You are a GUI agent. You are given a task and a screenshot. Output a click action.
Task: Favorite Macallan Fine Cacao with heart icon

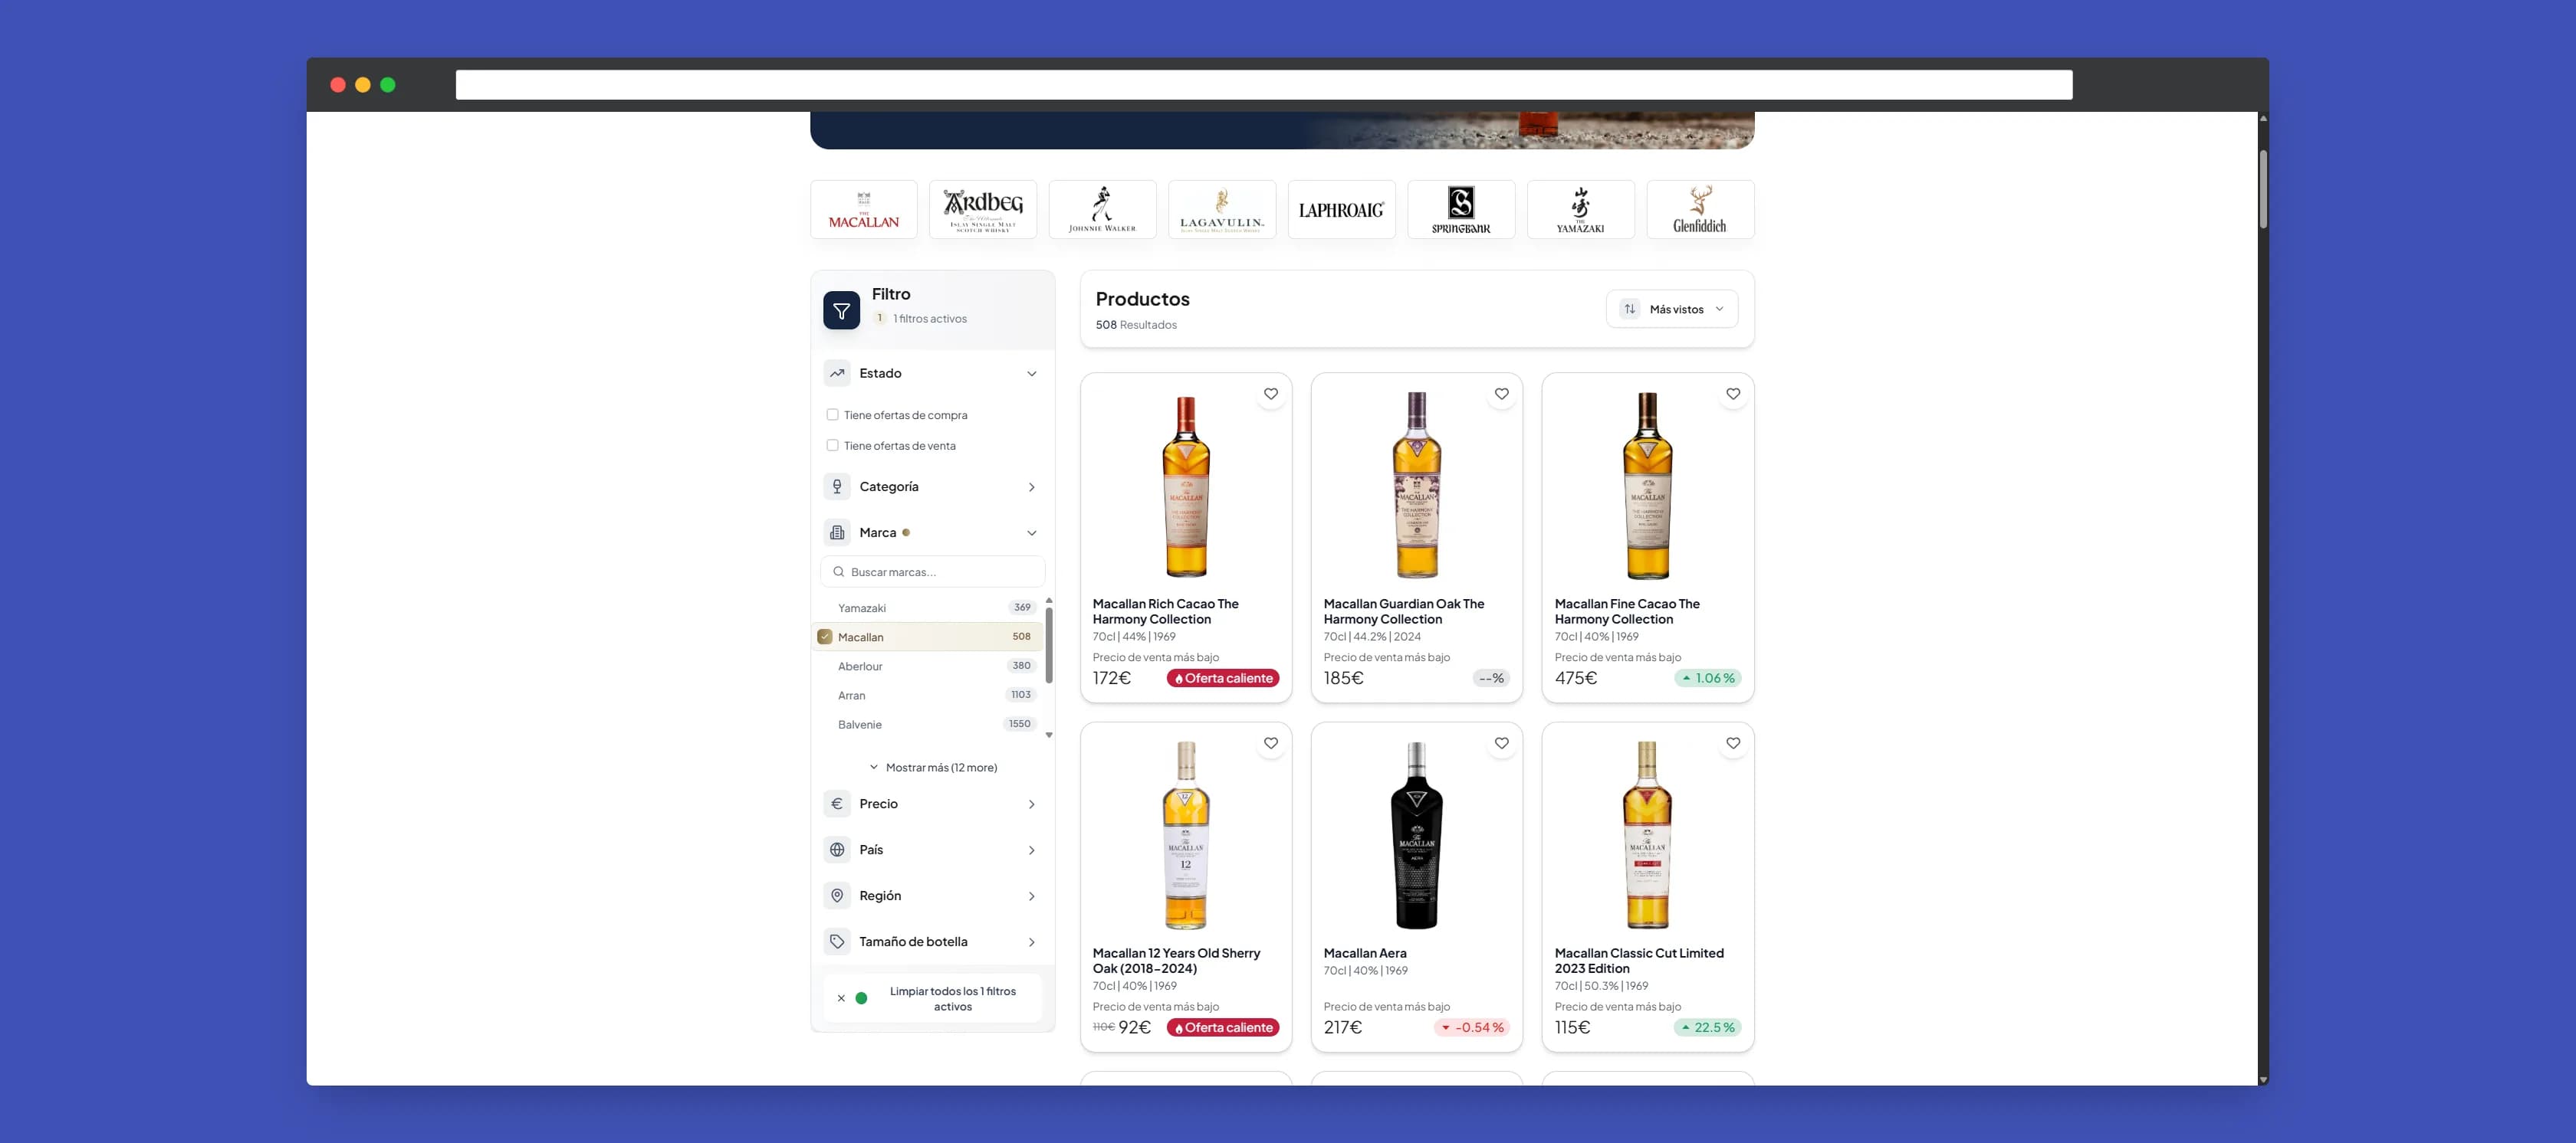(x=1733, y=394)
